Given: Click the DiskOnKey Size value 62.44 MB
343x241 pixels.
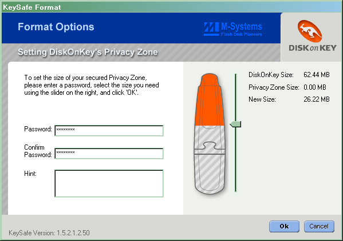Looking at the screenshot, I should pos(317,75).
